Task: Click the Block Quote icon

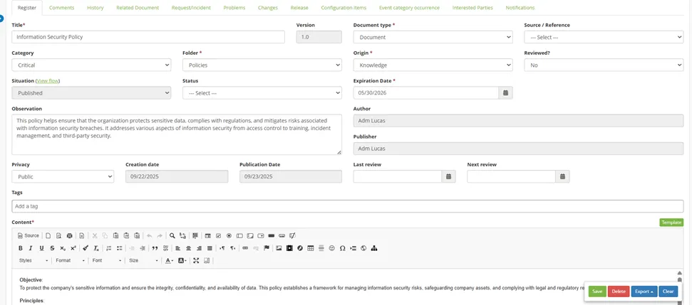Action: tap(155, 248)
